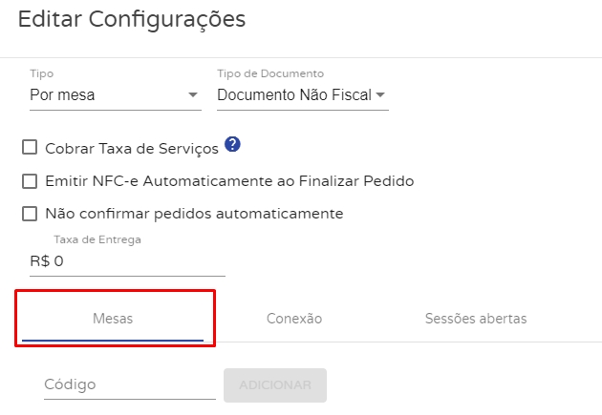Expand the Documento Não Fiscal dropdown
The image size is (602, 415).
click(x=296, y=94)
